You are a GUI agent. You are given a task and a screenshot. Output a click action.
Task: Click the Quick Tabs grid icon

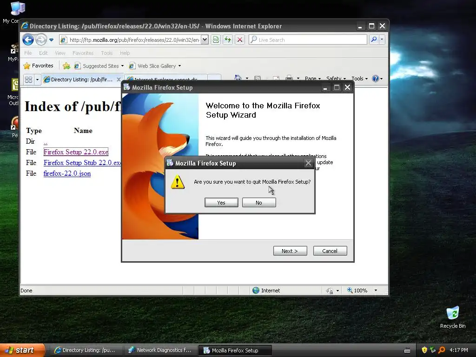pos(28,79)
